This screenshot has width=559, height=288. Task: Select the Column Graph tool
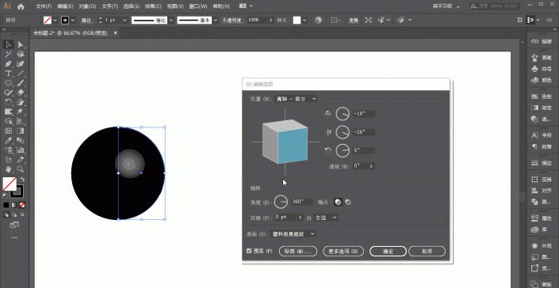coord(21,150)
